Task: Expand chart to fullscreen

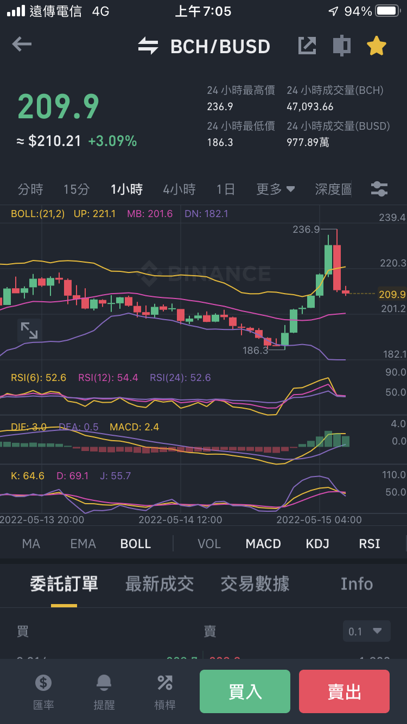Action: point(29,330)
